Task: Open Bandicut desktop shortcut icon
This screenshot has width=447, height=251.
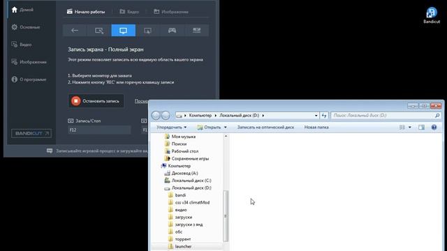Action: [432, 15]
